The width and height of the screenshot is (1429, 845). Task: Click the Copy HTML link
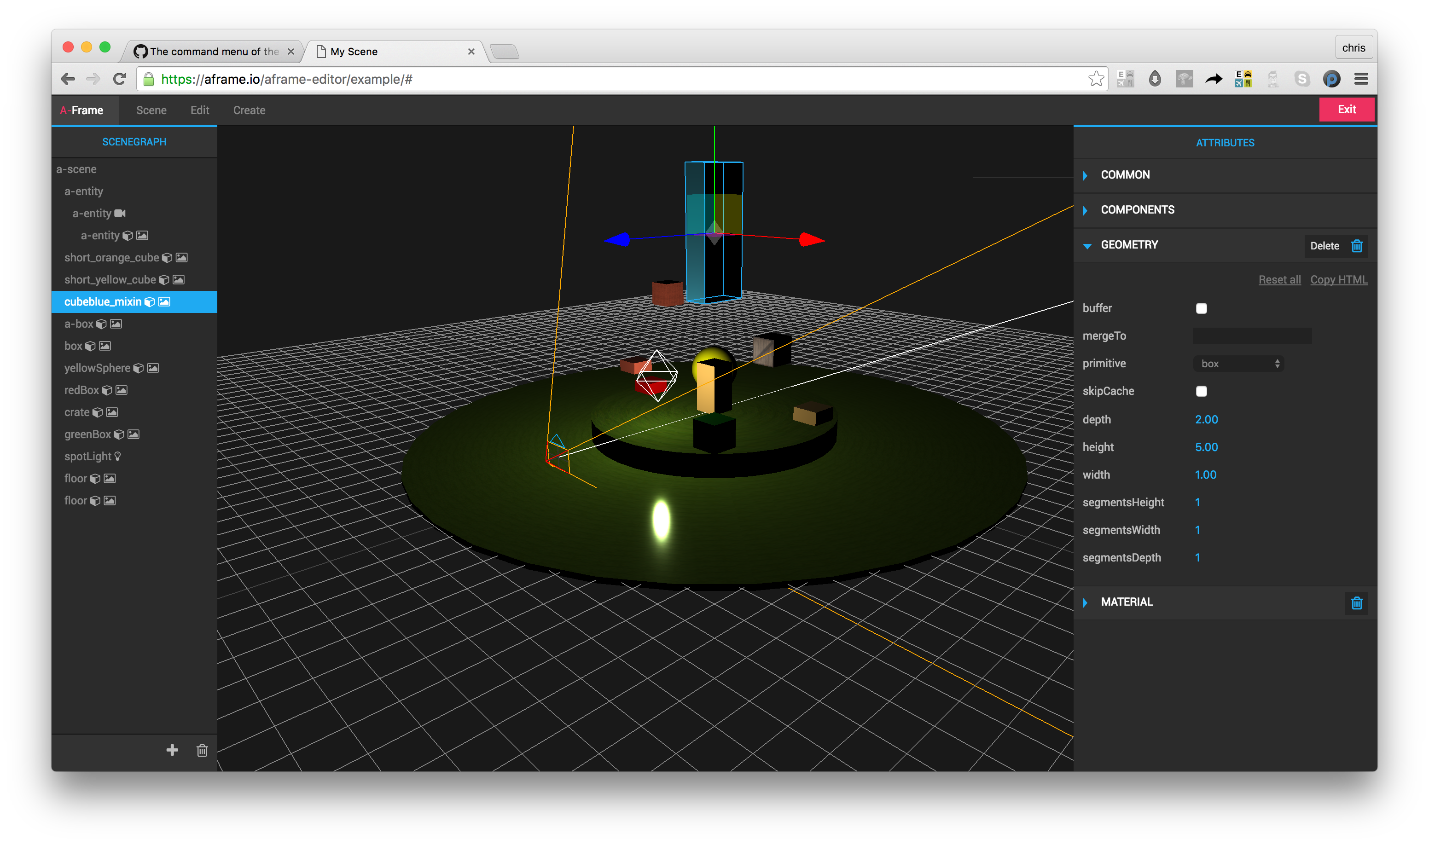coord(1338,279)
